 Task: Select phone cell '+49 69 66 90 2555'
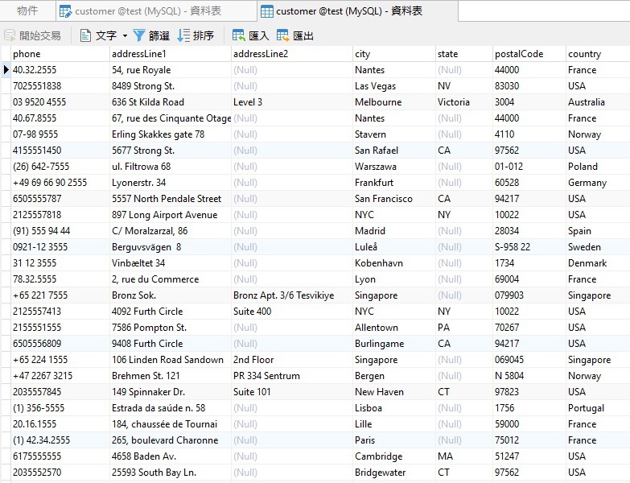tap(60, 183)
